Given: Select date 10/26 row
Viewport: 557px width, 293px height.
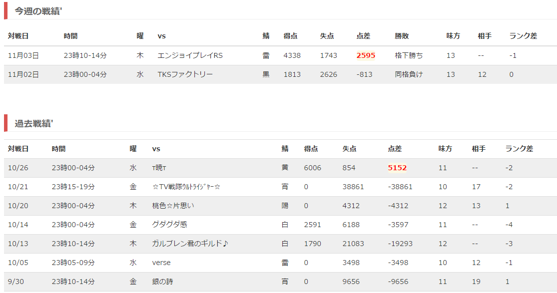Looking at the screenshot, I should tap(18, 168).
